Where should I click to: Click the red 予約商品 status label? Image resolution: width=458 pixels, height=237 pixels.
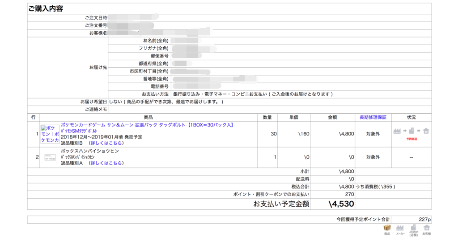(x=411, y=139)
